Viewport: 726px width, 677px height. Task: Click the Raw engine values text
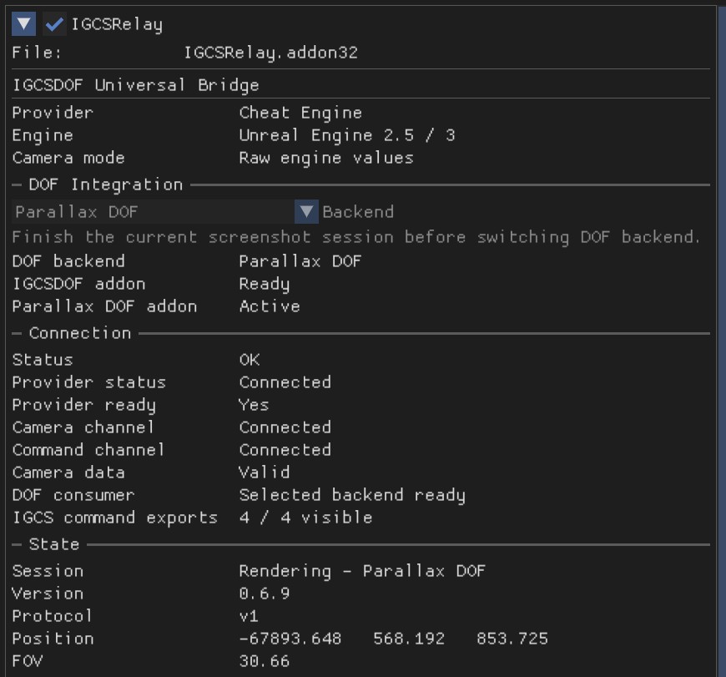[x=326, y=158]
